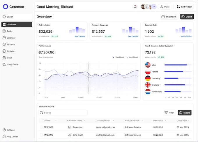Open the This Month date dropdown
The height and width of the screenshot is (142, 198).
coord(169,17)
